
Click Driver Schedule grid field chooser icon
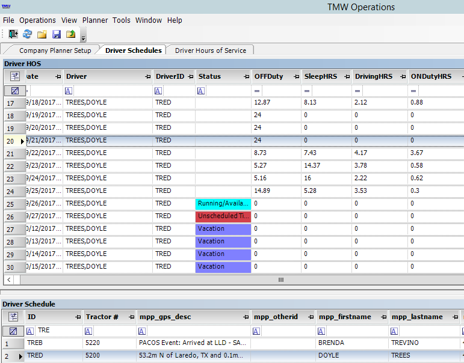point(13,317)
